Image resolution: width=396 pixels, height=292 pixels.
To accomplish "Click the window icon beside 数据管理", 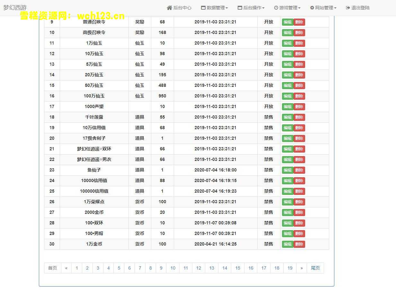I will 203,8.
